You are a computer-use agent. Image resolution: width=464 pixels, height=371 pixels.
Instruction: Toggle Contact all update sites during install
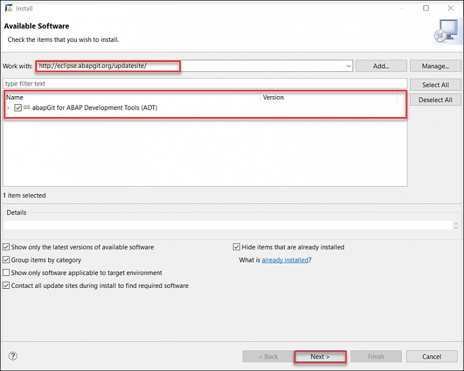[6, 285]
